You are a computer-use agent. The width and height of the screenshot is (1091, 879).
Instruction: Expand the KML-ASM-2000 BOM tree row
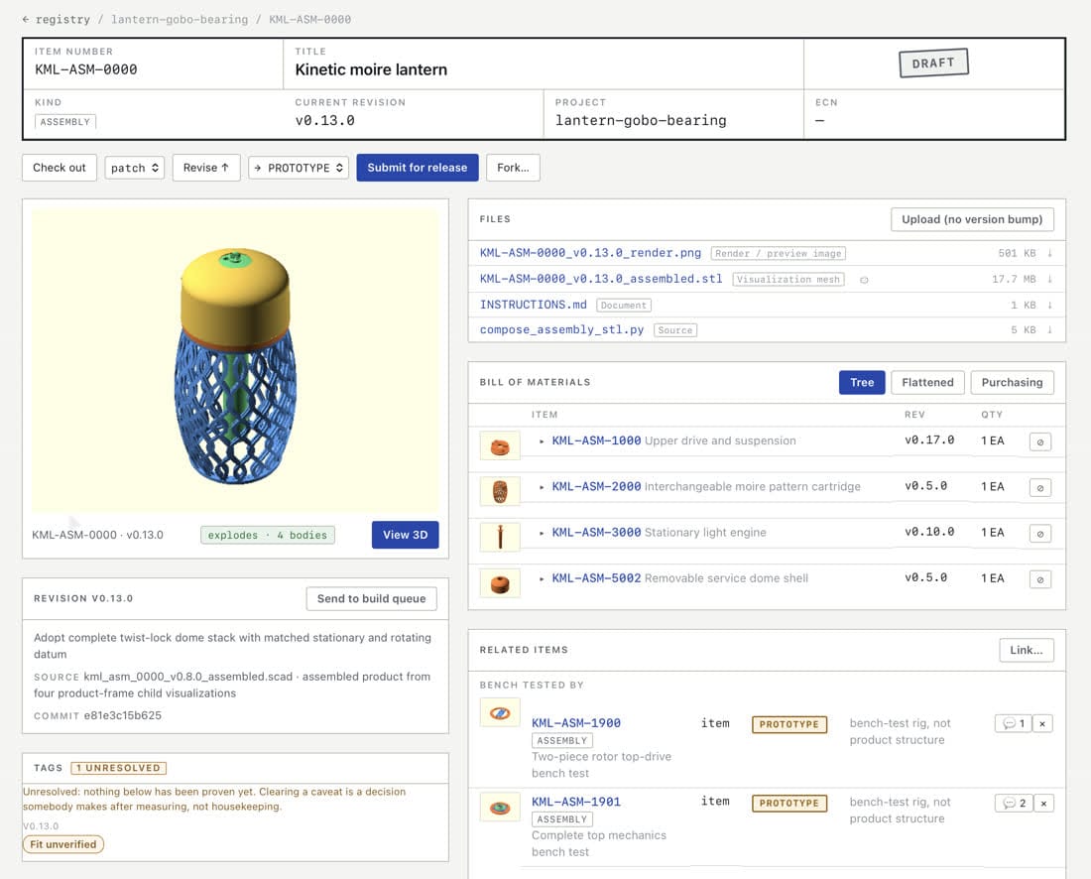click(x=542, y=487)
